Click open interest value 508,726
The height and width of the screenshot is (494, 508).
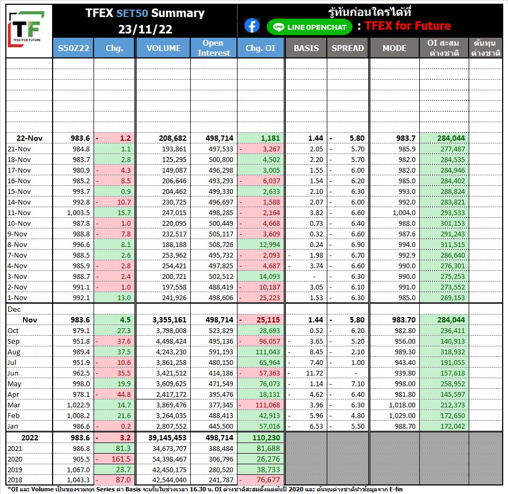221,244
